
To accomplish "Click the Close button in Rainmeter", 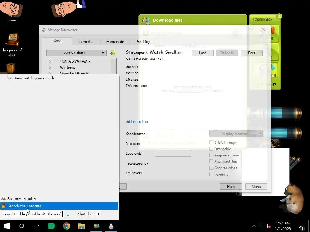I will pyautogui.click(x=256, y=186).
